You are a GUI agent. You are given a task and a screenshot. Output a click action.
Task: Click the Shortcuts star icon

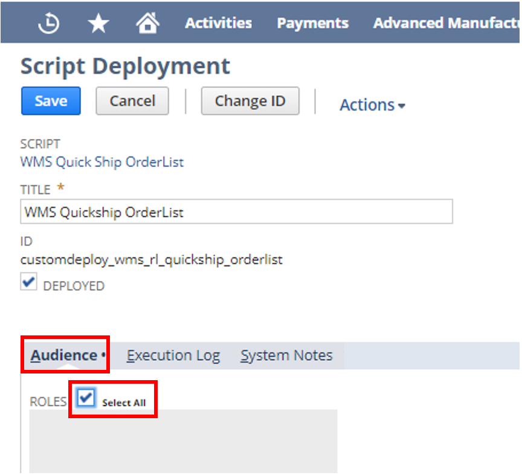pyautogui.click(x=98, y=24)
